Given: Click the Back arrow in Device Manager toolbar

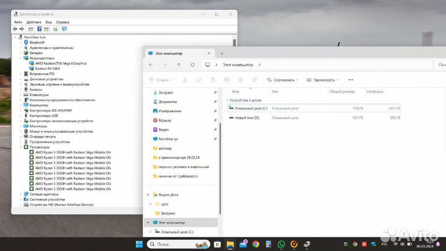Looking at the screenshot, I should point(15,29).
